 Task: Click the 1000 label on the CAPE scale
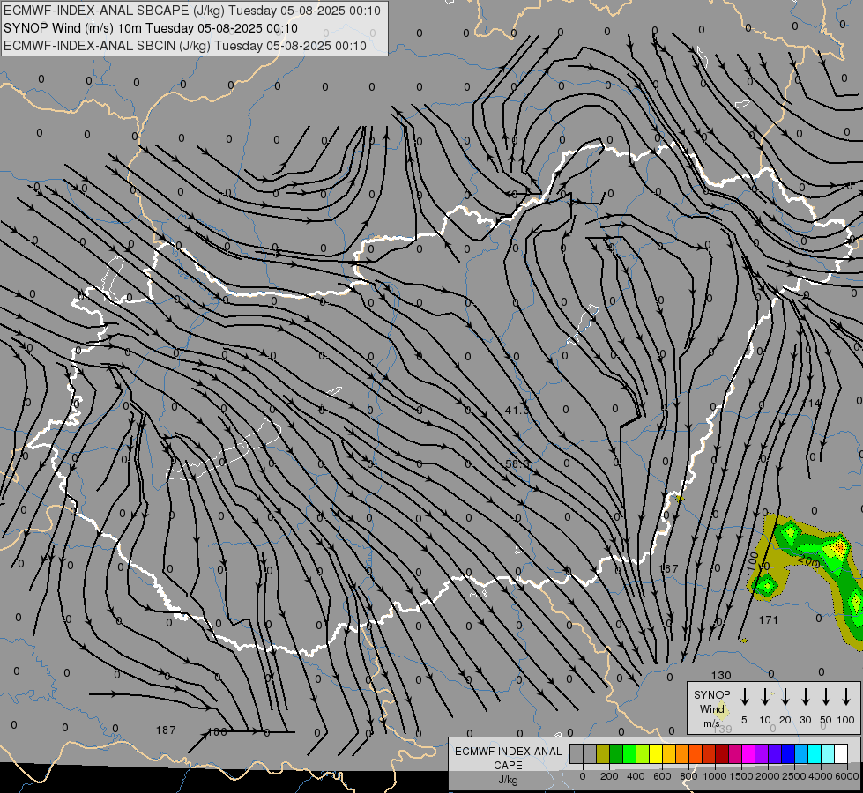715,776
